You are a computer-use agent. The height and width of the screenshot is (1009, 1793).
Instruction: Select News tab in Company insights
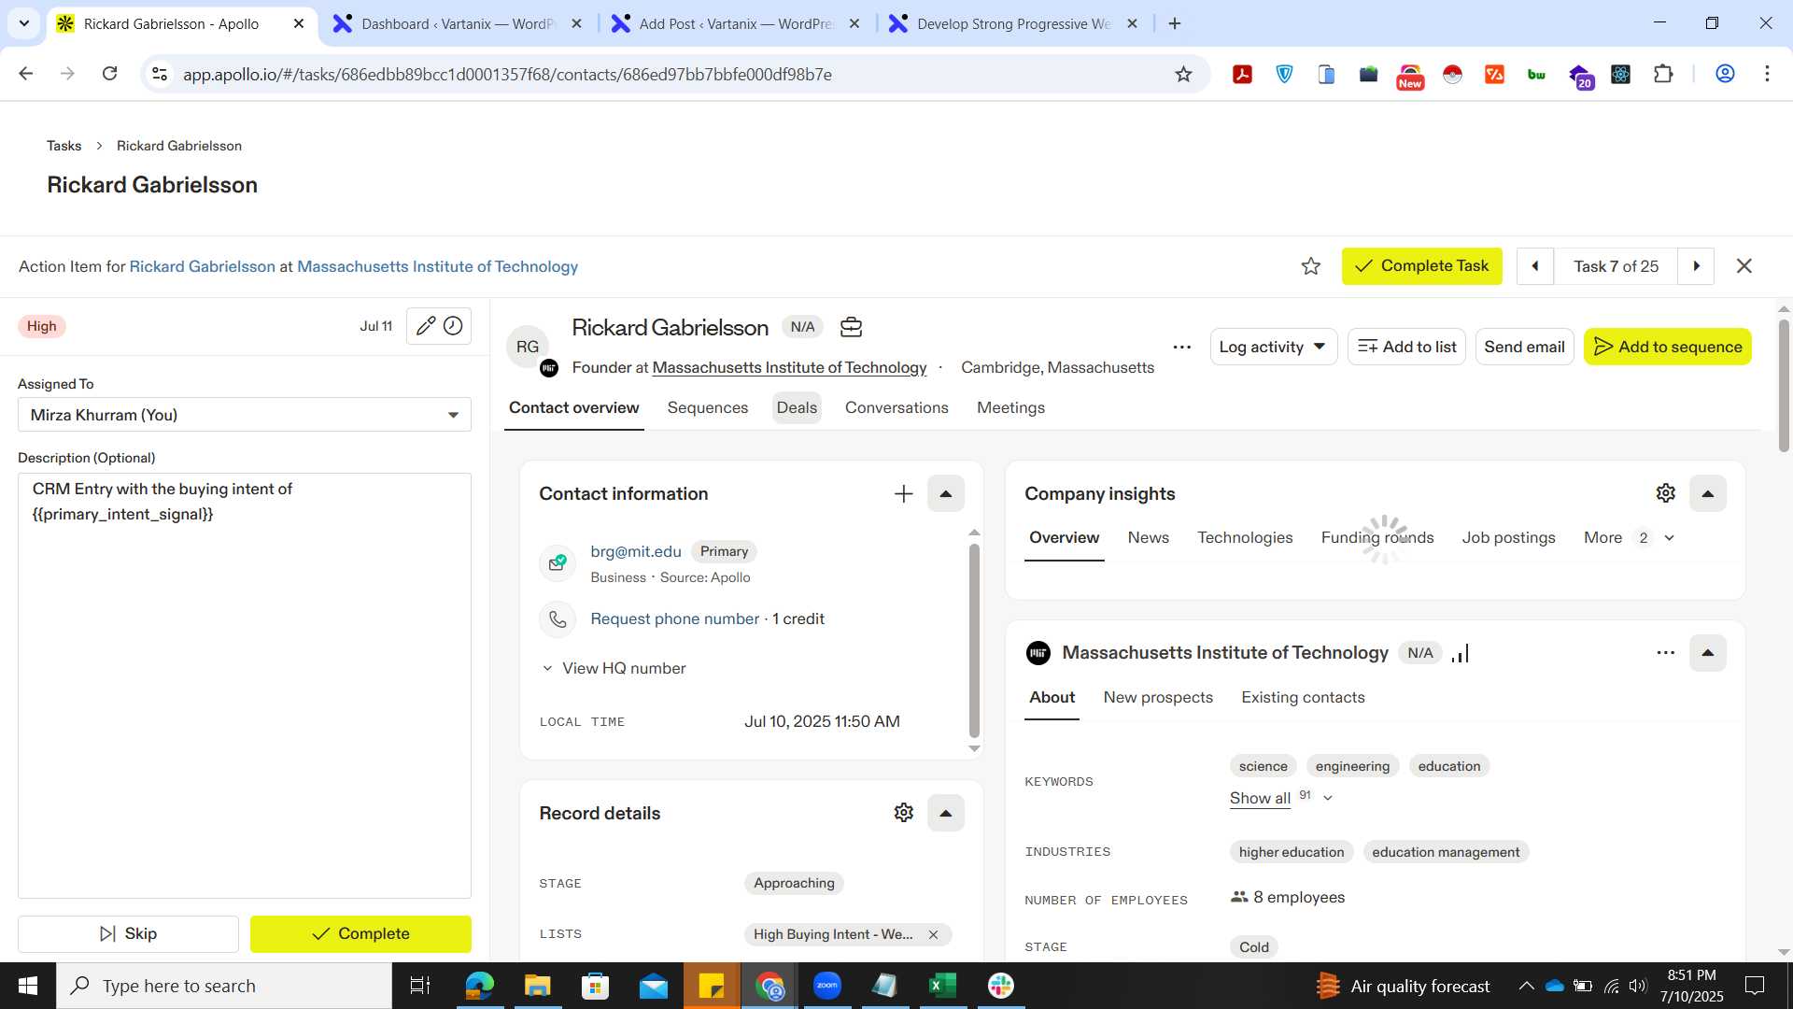pos(1148,538)
